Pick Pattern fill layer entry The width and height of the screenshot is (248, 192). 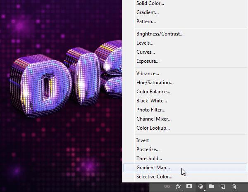146,21
